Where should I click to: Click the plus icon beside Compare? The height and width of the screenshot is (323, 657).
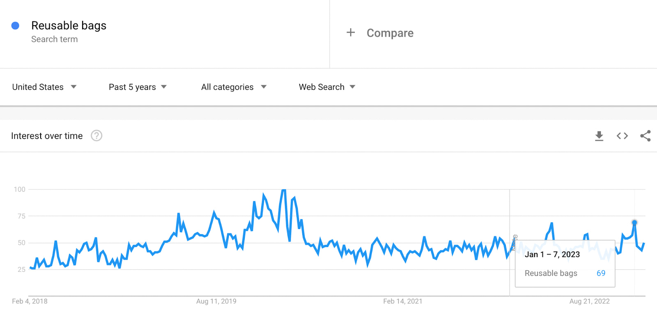pos(351,32)
